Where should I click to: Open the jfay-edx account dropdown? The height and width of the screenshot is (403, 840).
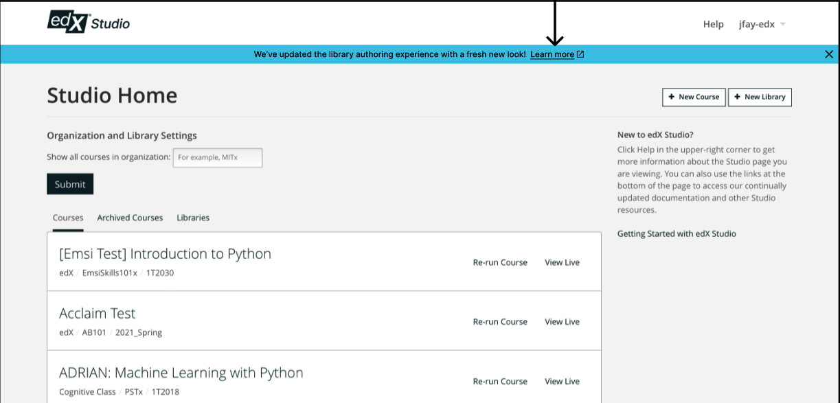tap(762, 24)
